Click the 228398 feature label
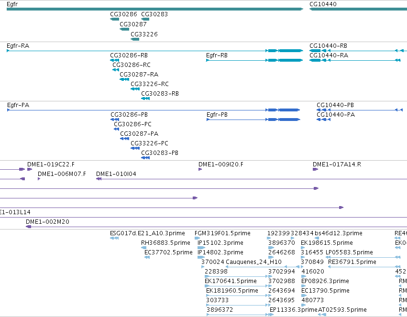 point(216,272)
